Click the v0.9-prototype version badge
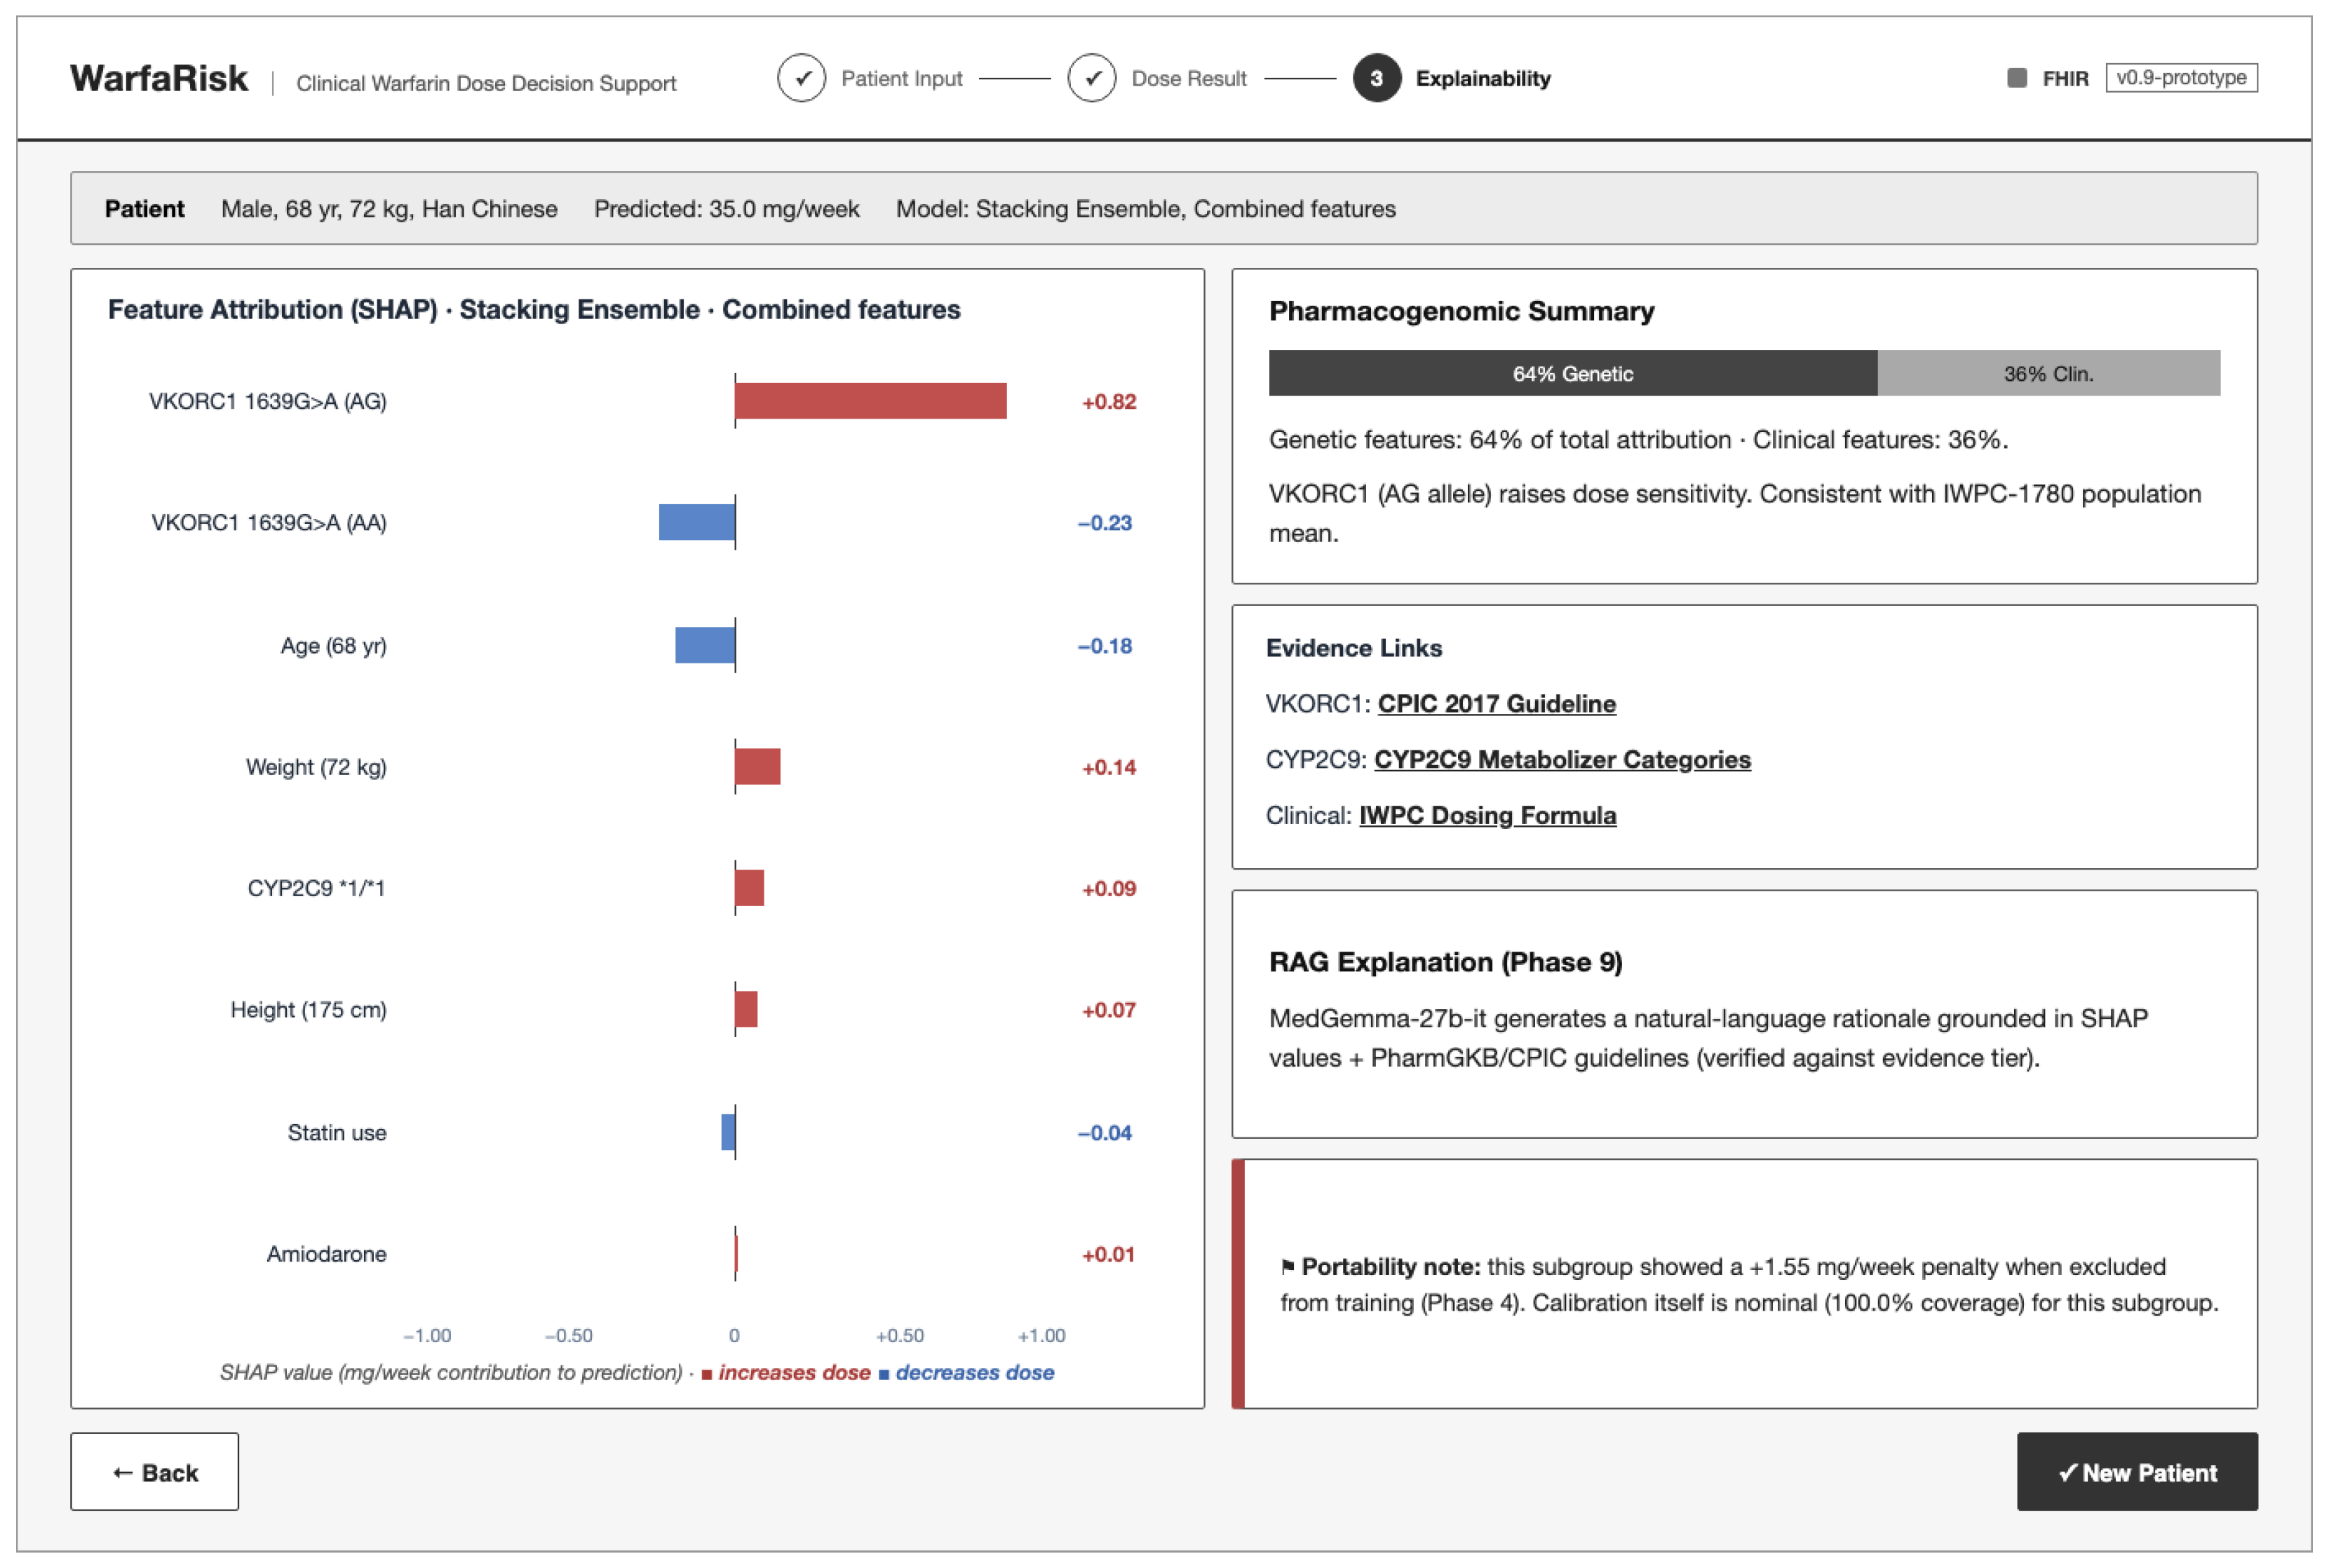 pos(2180,78)
